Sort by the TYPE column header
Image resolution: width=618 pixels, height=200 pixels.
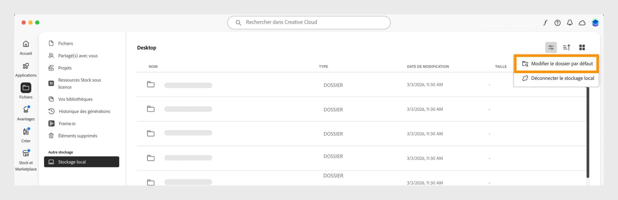click(x=323, y=67)
